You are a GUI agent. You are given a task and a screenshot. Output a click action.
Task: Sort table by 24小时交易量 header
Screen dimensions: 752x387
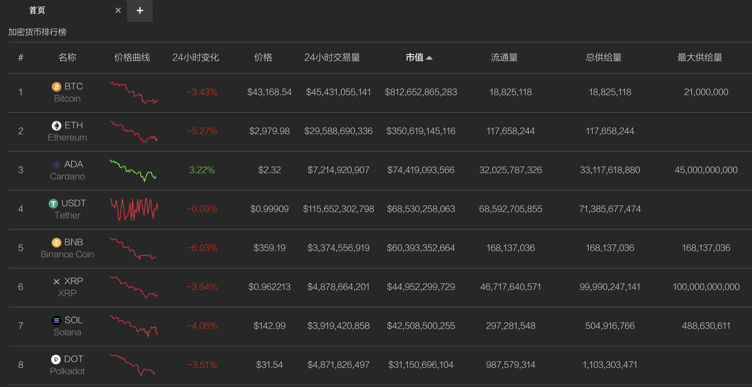point(332,57)
